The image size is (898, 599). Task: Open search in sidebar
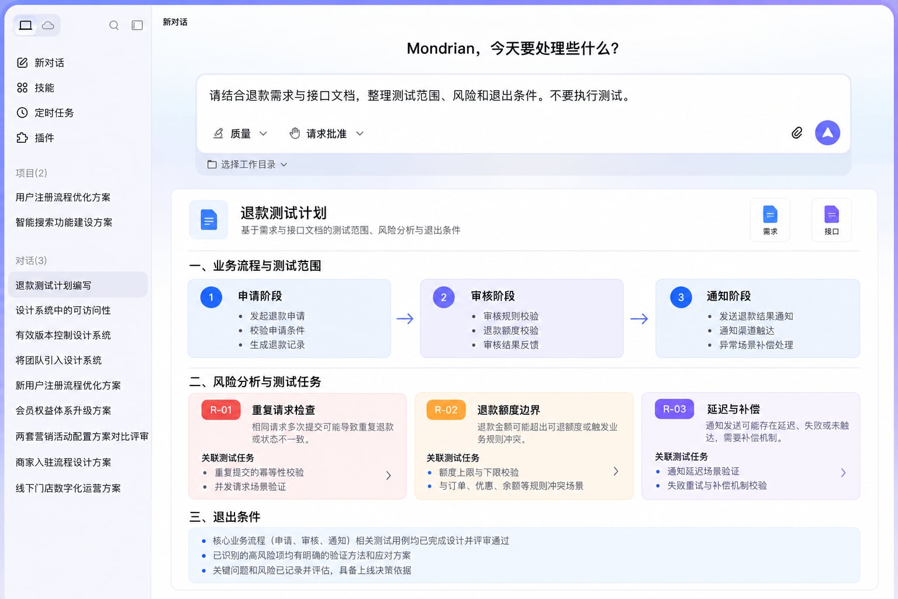114,25
